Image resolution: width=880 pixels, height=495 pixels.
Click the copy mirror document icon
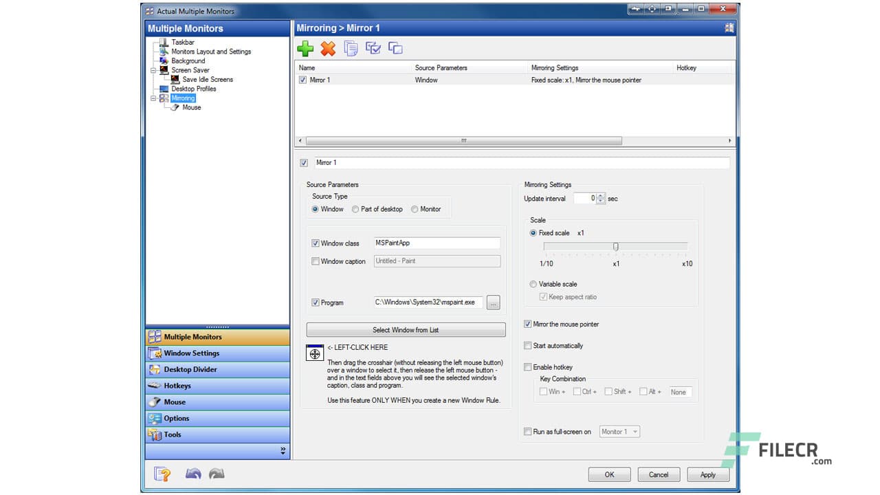[x=351, y=48]
